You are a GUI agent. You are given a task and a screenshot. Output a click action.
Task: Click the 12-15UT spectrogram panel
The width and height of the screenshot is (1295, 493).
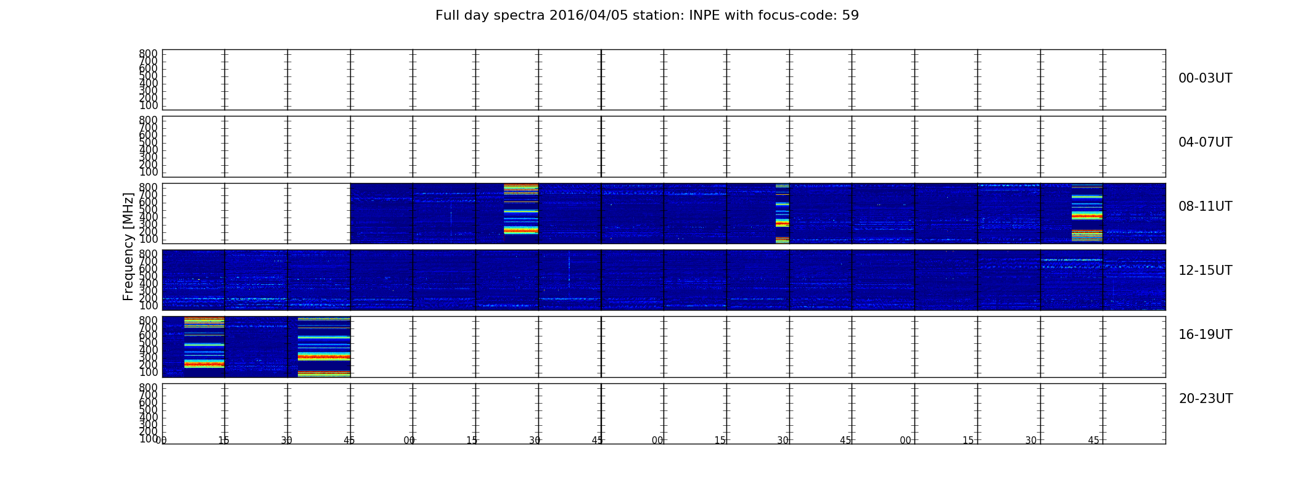(664, 280)
